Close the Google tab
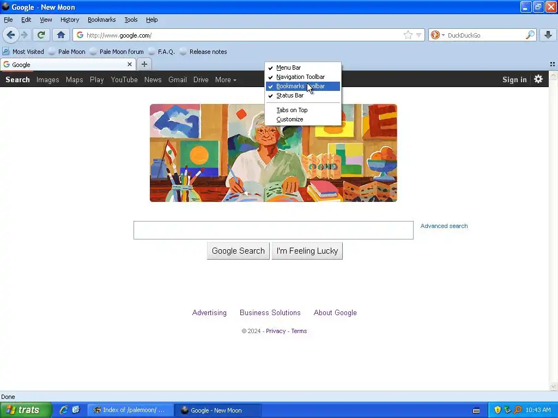The width and height of the screenshot is (558, 418). [x=130, y=64]
